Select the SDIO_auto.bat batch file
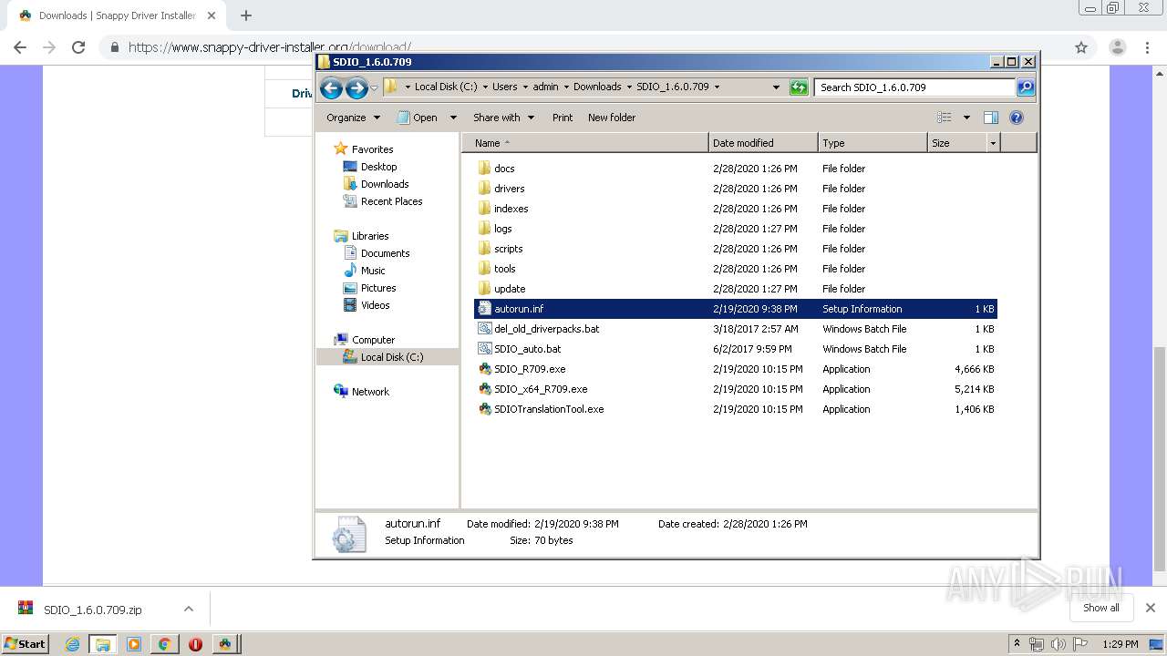 [x=527, y=349]
